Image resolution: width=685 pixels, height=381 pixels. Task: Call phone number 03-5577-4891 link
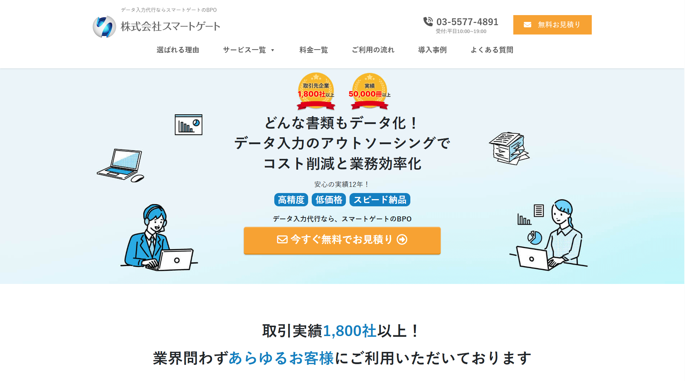[x=467, y=22]
